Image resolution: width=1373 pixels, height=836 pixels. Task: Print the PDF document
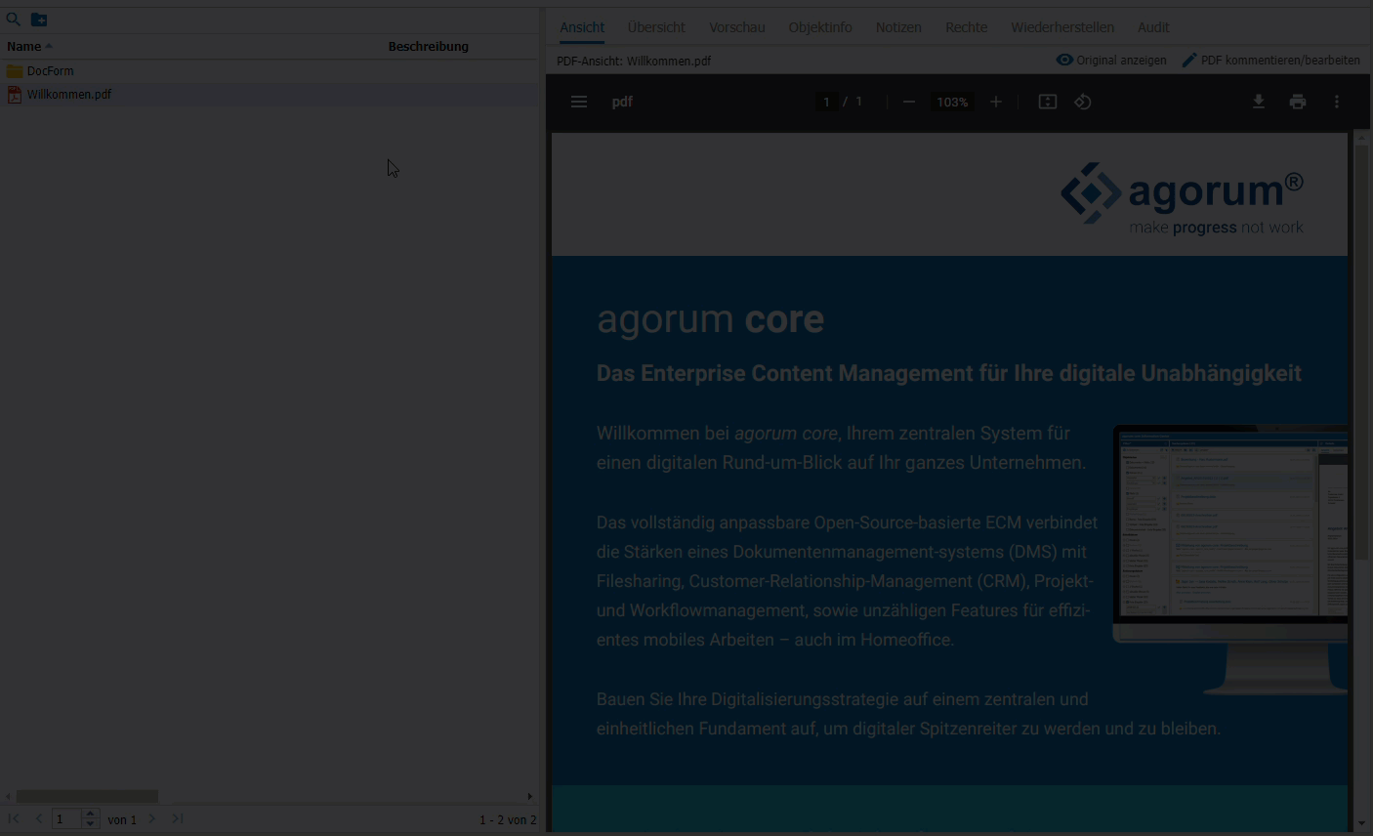[1298, 102]
